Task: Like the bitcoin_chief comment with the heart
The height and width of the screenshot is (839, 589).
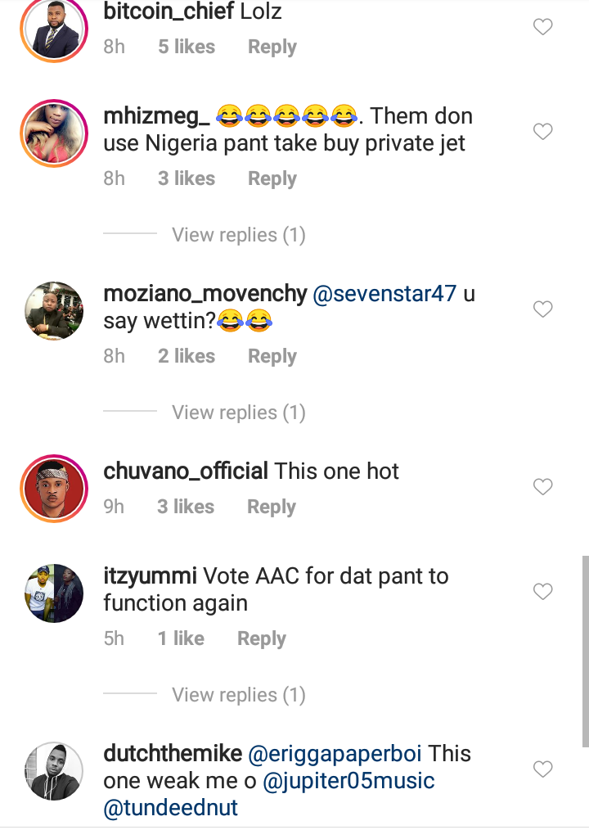Action: tap(543, 27)
